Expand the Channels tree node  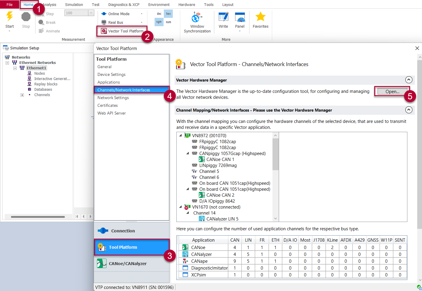pos(22,95)
